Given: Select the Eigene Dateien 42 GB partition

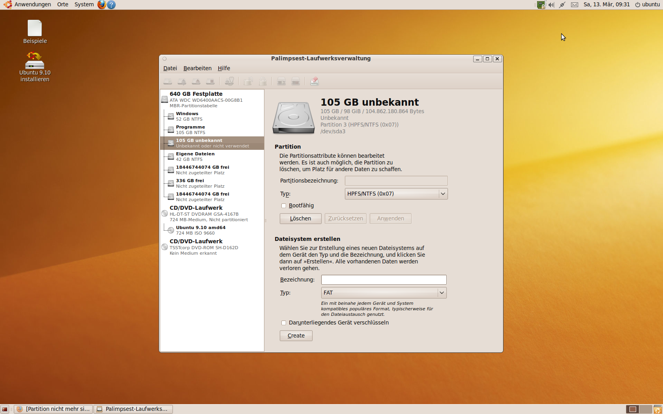Looking at the screenshot, I should pyautogui.click(x=212, y=157).
